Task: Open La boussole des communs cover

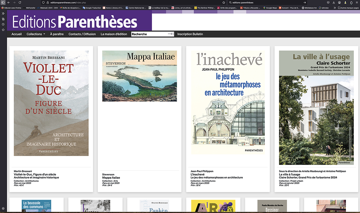Action: (37, 206)
